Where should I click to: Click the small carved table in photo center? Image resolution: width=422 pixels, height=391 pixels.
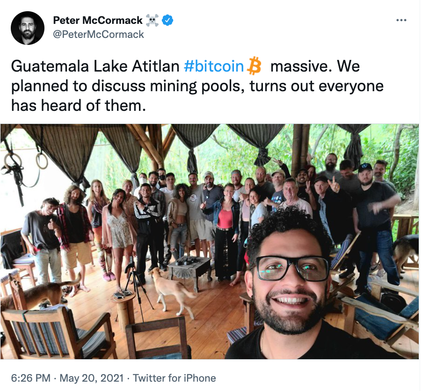[x=190, y=270]
